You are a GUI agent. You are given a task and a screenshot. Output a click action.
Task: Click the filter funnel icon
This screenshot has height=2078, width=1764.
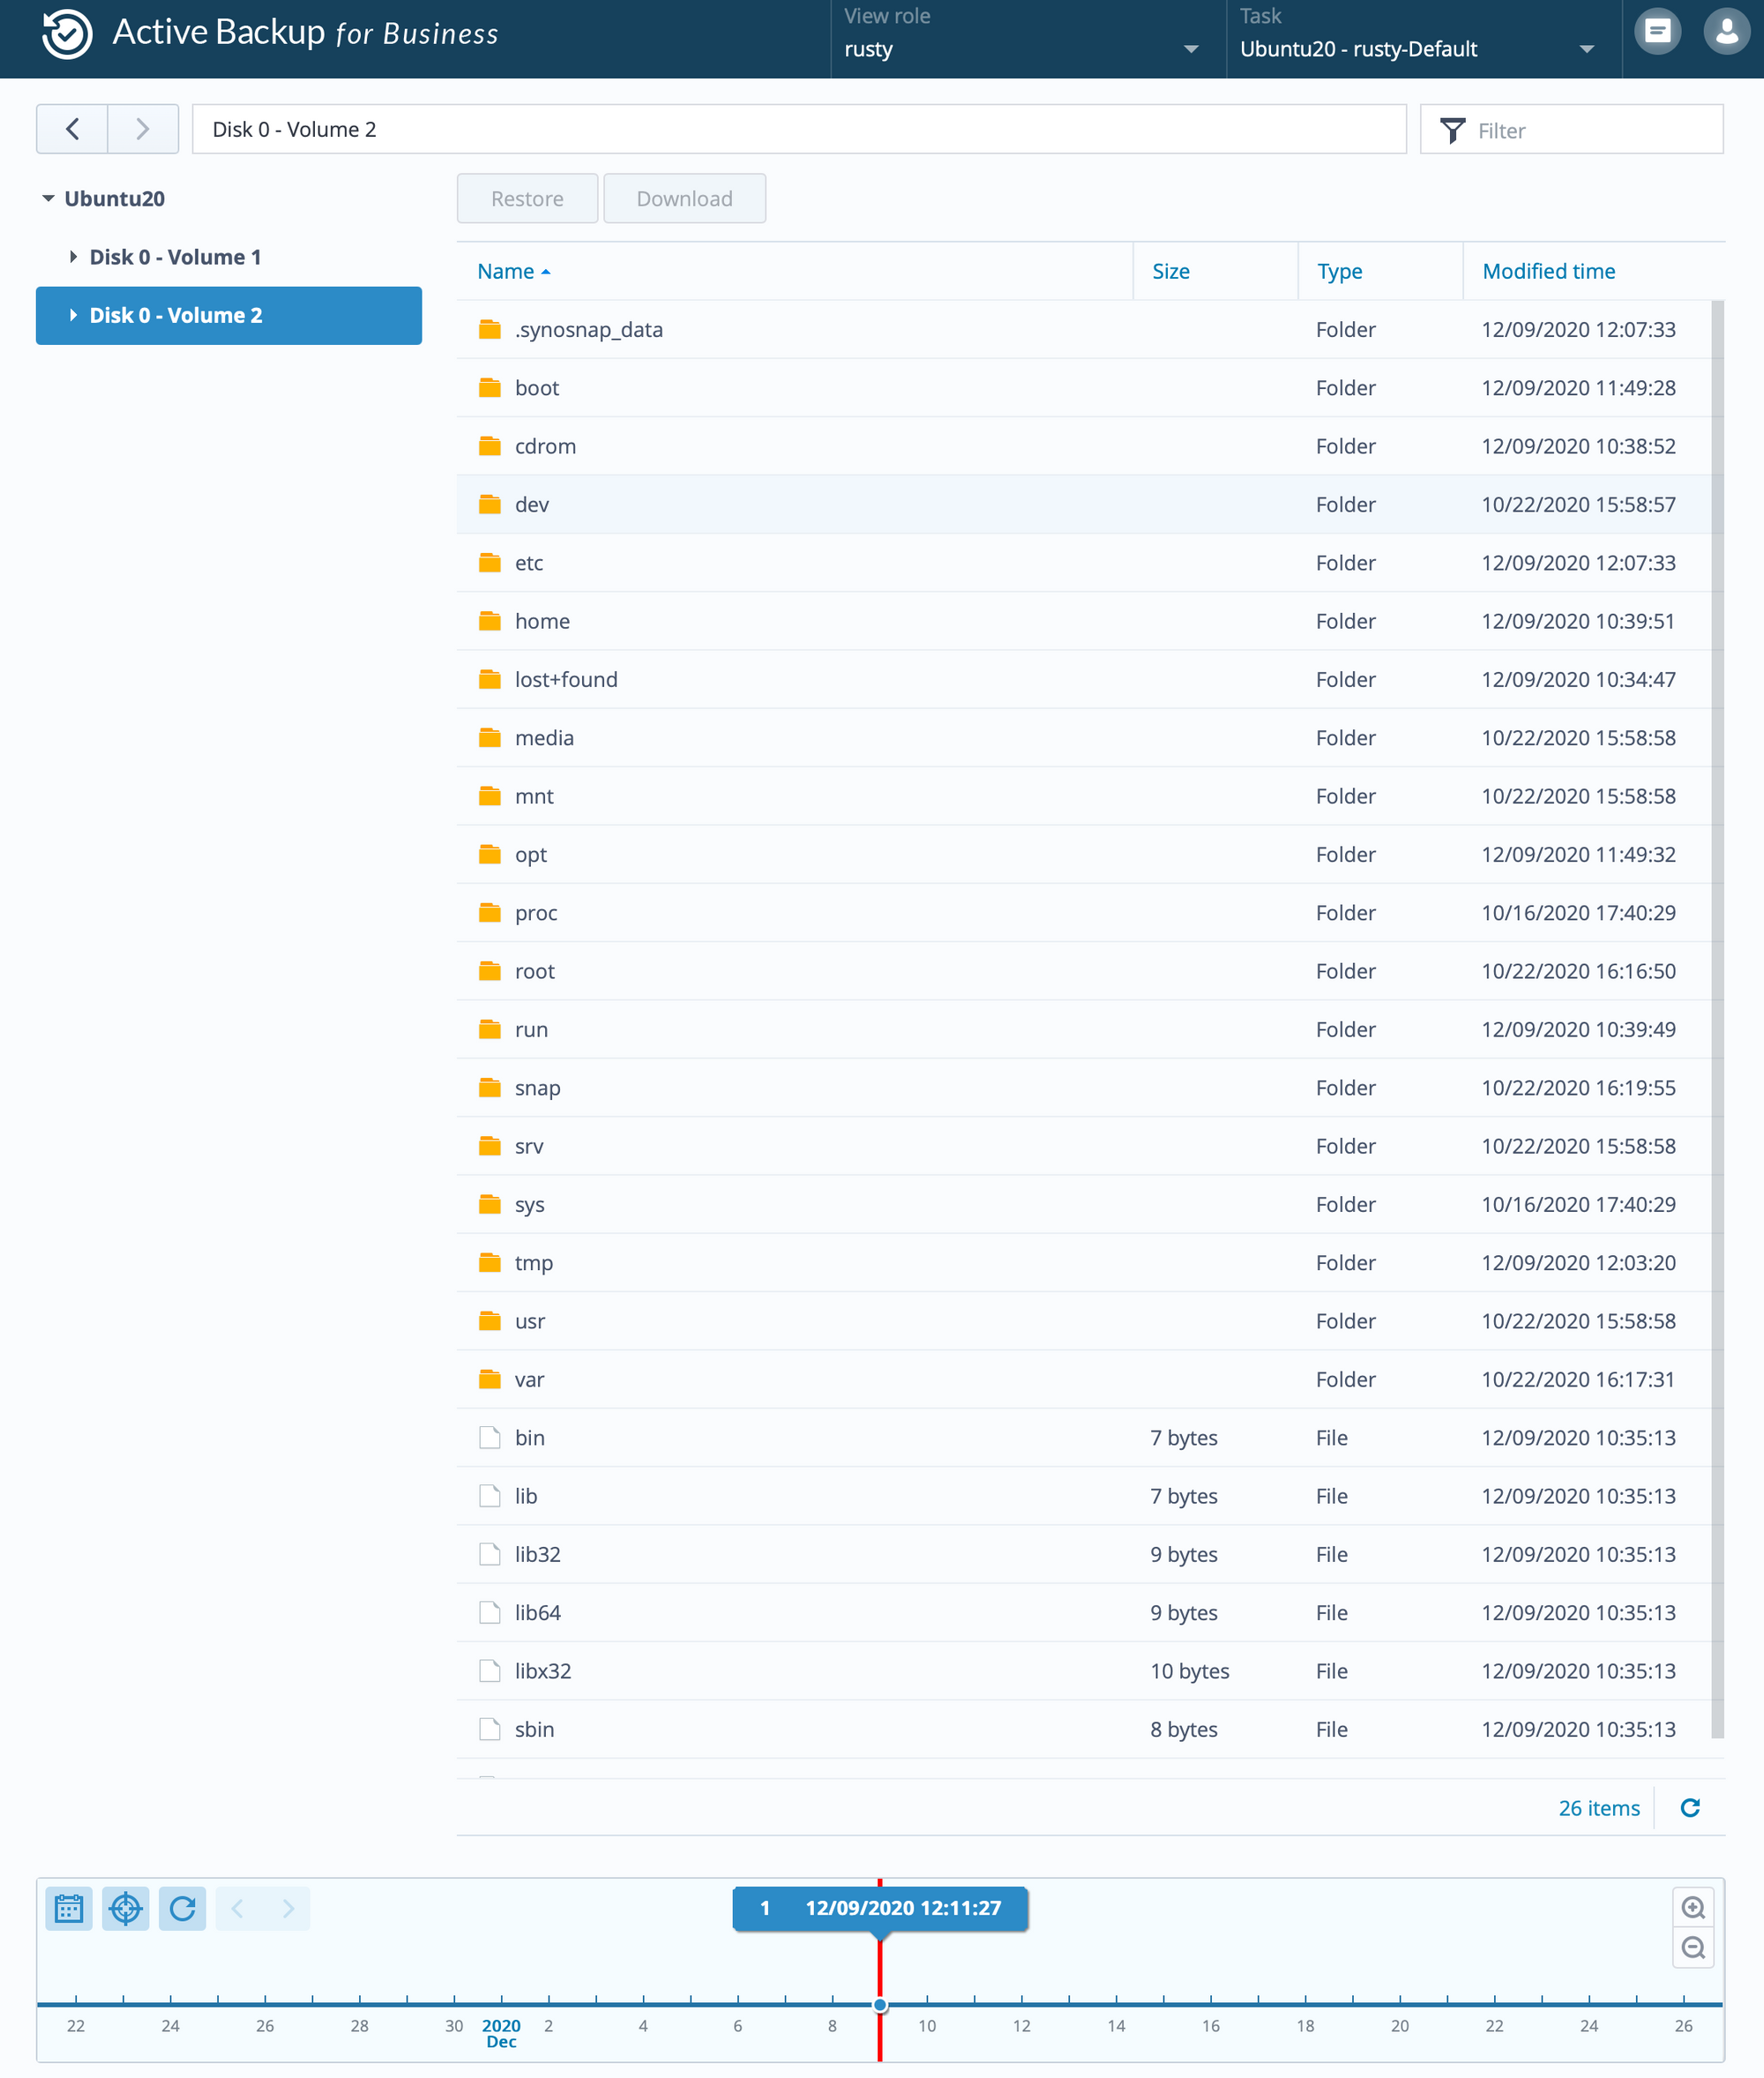coord(1452,130)
